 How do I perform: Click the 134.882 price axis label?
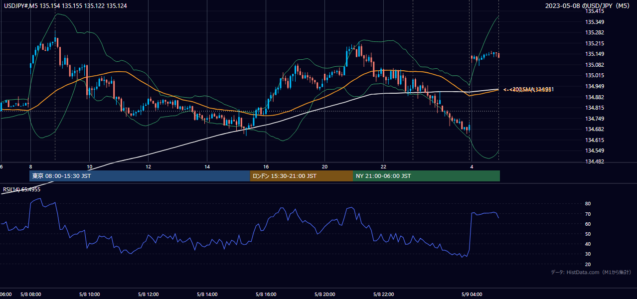click(595, 97)
